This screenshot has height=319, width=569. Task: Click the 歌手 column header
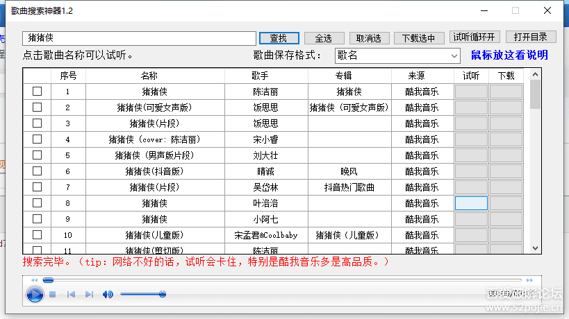(x=266, y=76)
